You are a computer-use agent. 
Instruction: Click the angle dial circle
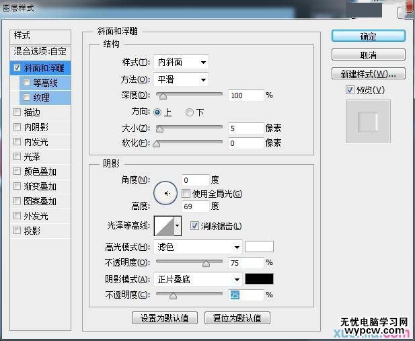(165, 193)
